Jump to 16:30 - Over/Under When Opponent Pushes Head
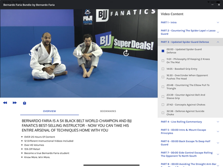The width and height of the screenshot is (223, 167). (x=187, y=77)
